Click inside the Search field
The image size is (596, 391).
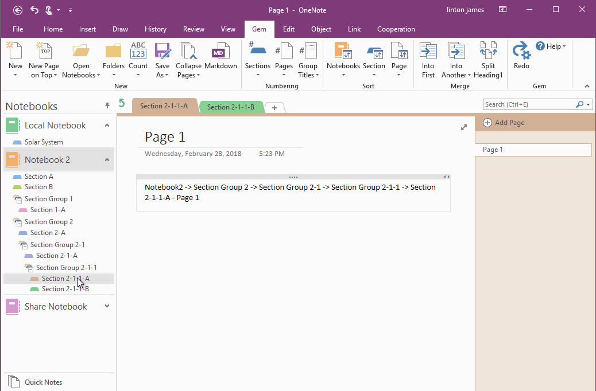click(528, 104)
